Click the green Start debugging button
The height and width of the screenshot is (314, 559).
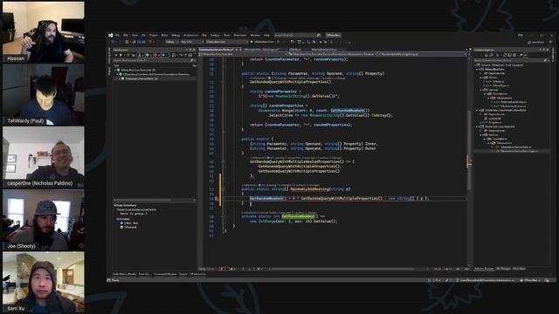tap(252, 42)
